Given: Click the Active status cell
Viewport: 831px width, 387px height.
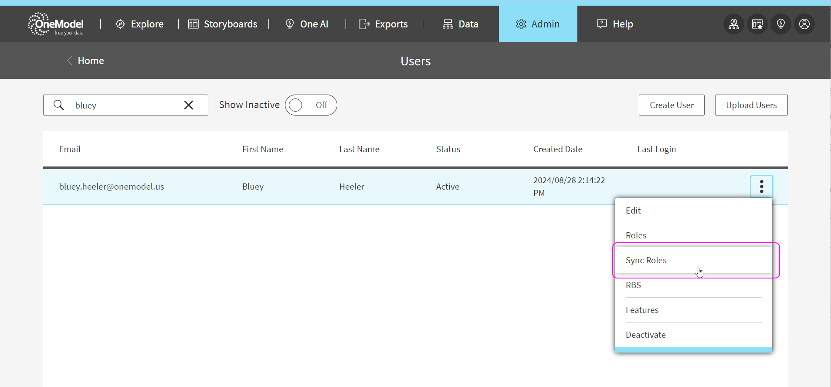Looking at the screenshot, I should click(448, 187).
